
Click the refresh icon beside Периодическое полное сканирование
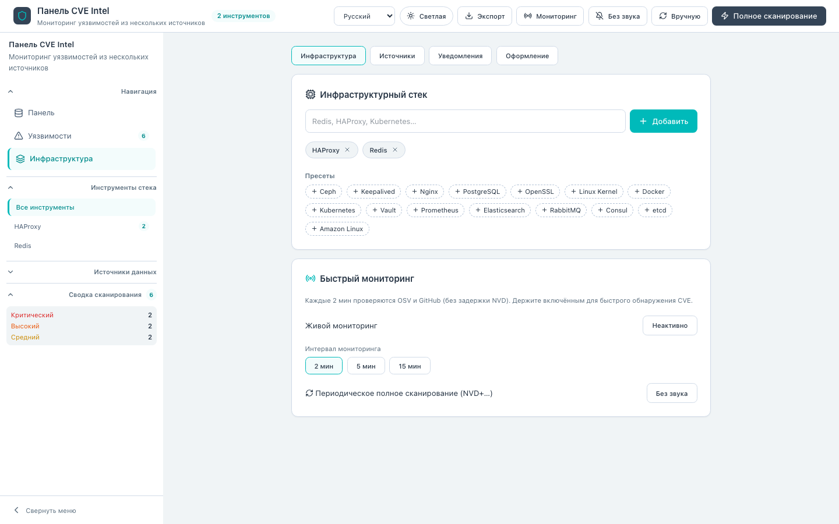309,393
